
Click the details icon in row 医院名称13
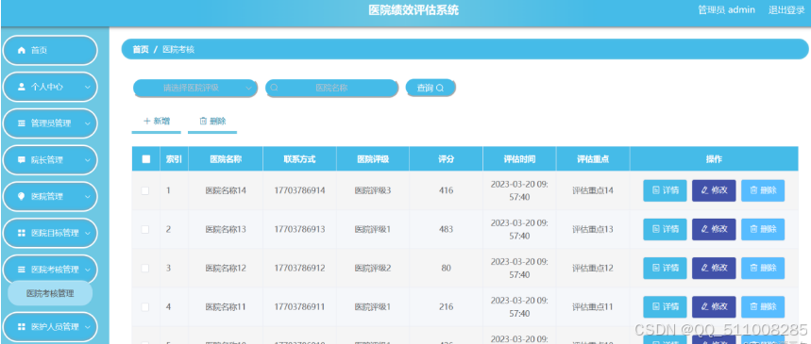pyautogui.click(x=656, y=229)
